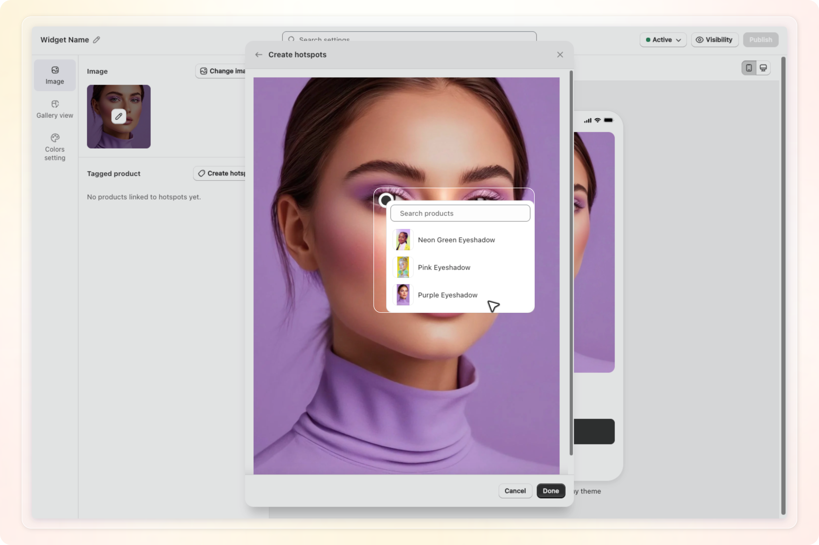Screen dimensions: 819x545
Task: Click the Search settings field
Action: pos(409,37)
